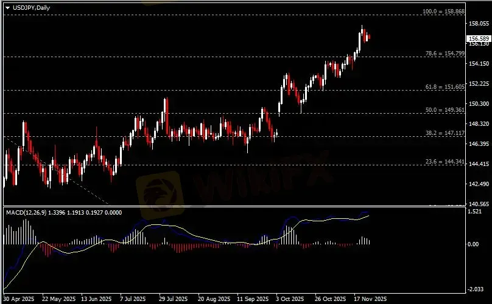Click the current price tag 156.589

[478, 38]
